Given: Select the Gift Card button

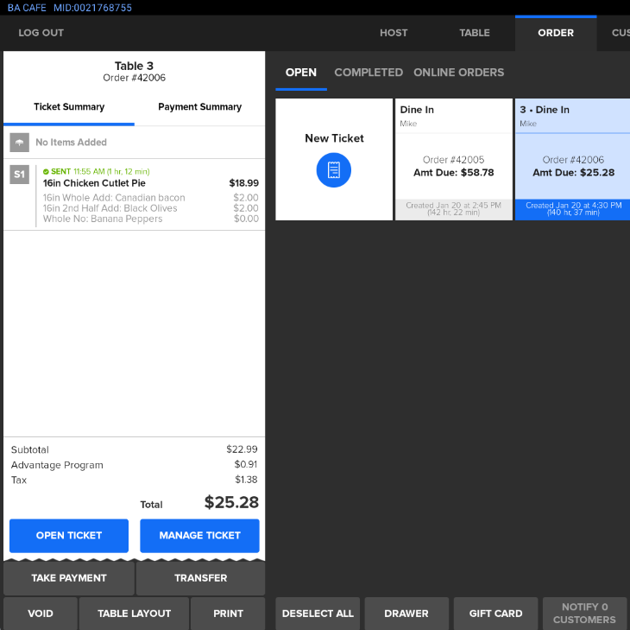Looking at the screenshot, I should click(x=495, y=614).
